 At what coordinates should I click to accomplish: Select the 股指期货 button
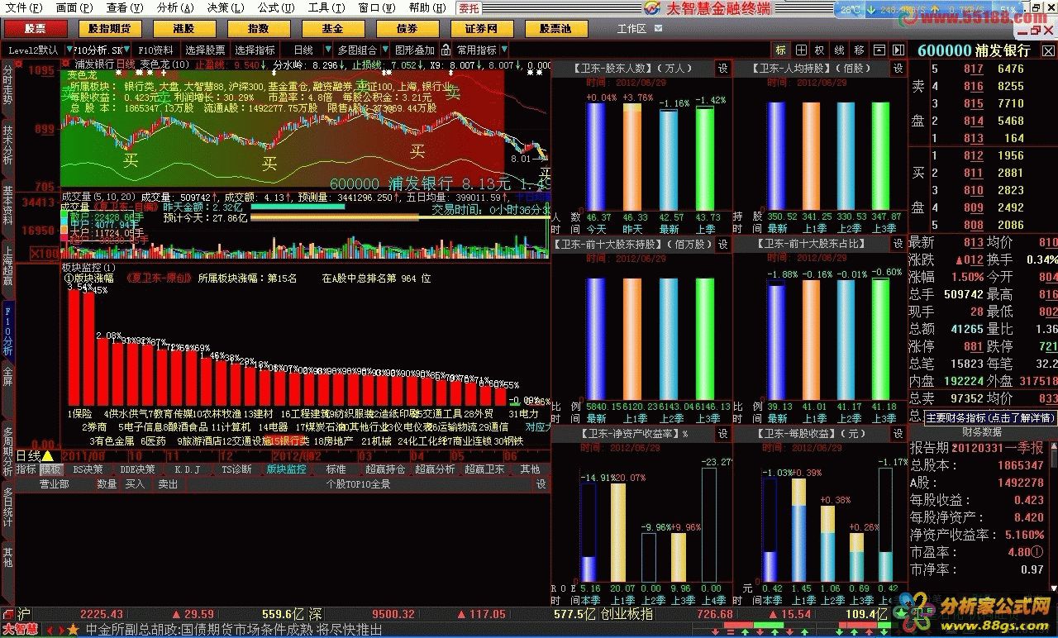point(109,28)
